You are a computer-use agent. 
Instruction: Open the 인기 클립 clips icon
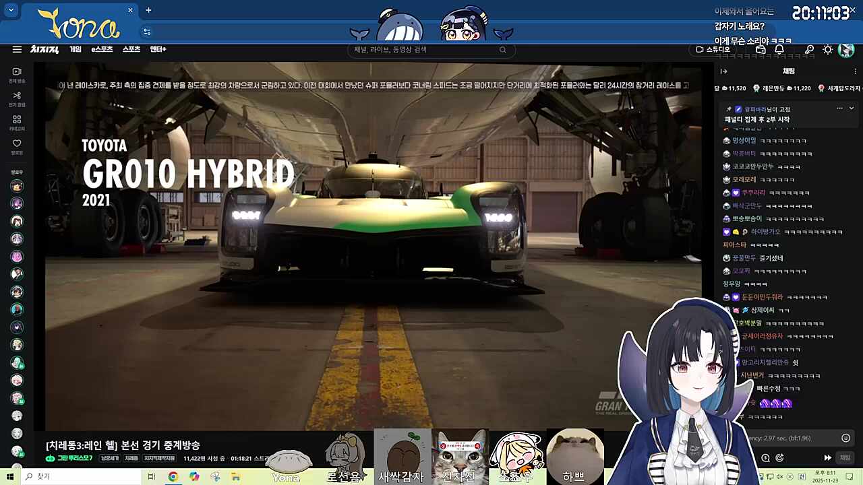tap(17, 96)
